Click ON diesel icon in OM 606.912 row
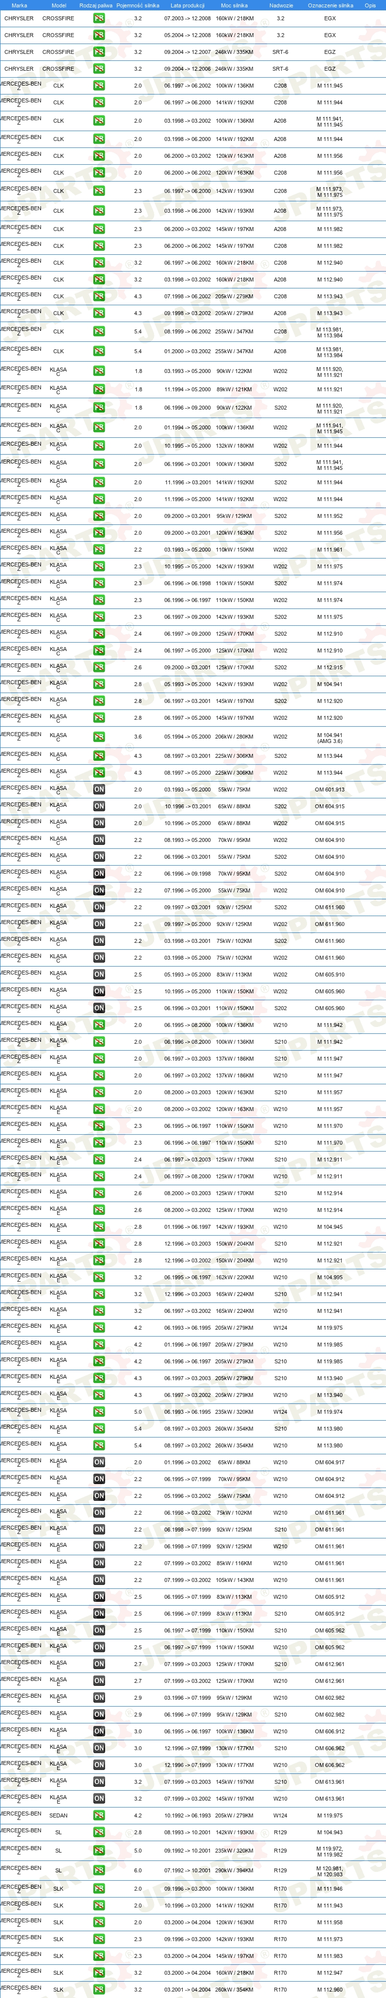The image size is (386, 1998). tap(99, 1731)
